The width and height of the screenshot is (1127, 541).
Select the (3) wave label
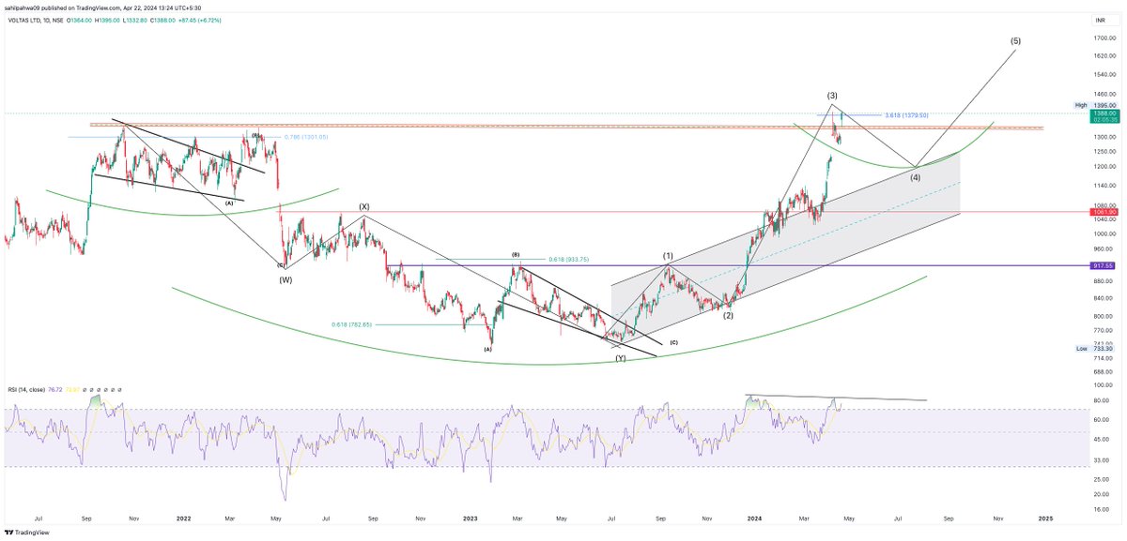click(x=833, y=96)
